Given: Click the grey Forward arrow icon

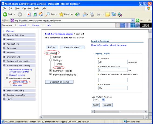Looking at the screenshot, I should [x=20, y=15].
